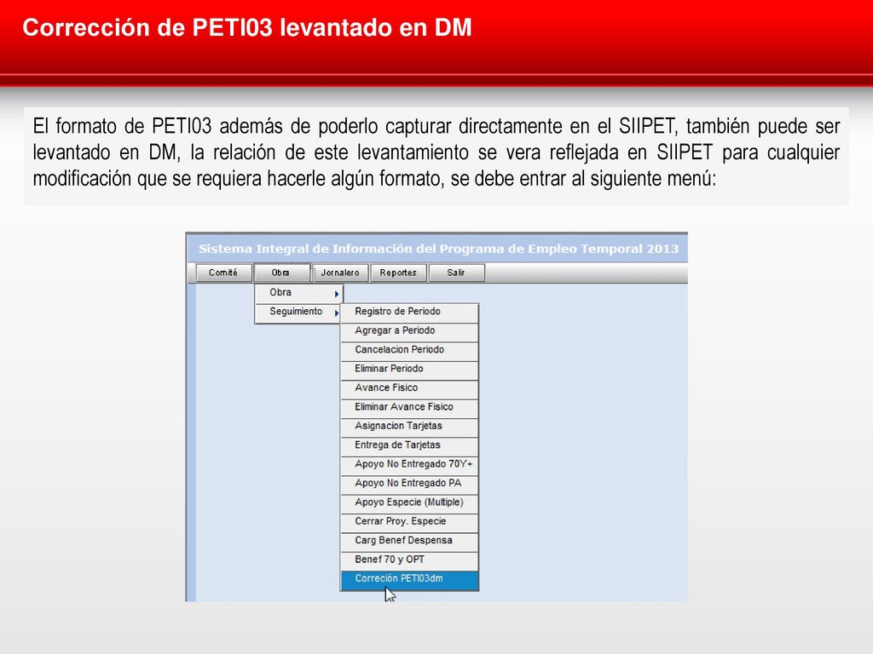Choose Cancelacion Periodo option

409,350
